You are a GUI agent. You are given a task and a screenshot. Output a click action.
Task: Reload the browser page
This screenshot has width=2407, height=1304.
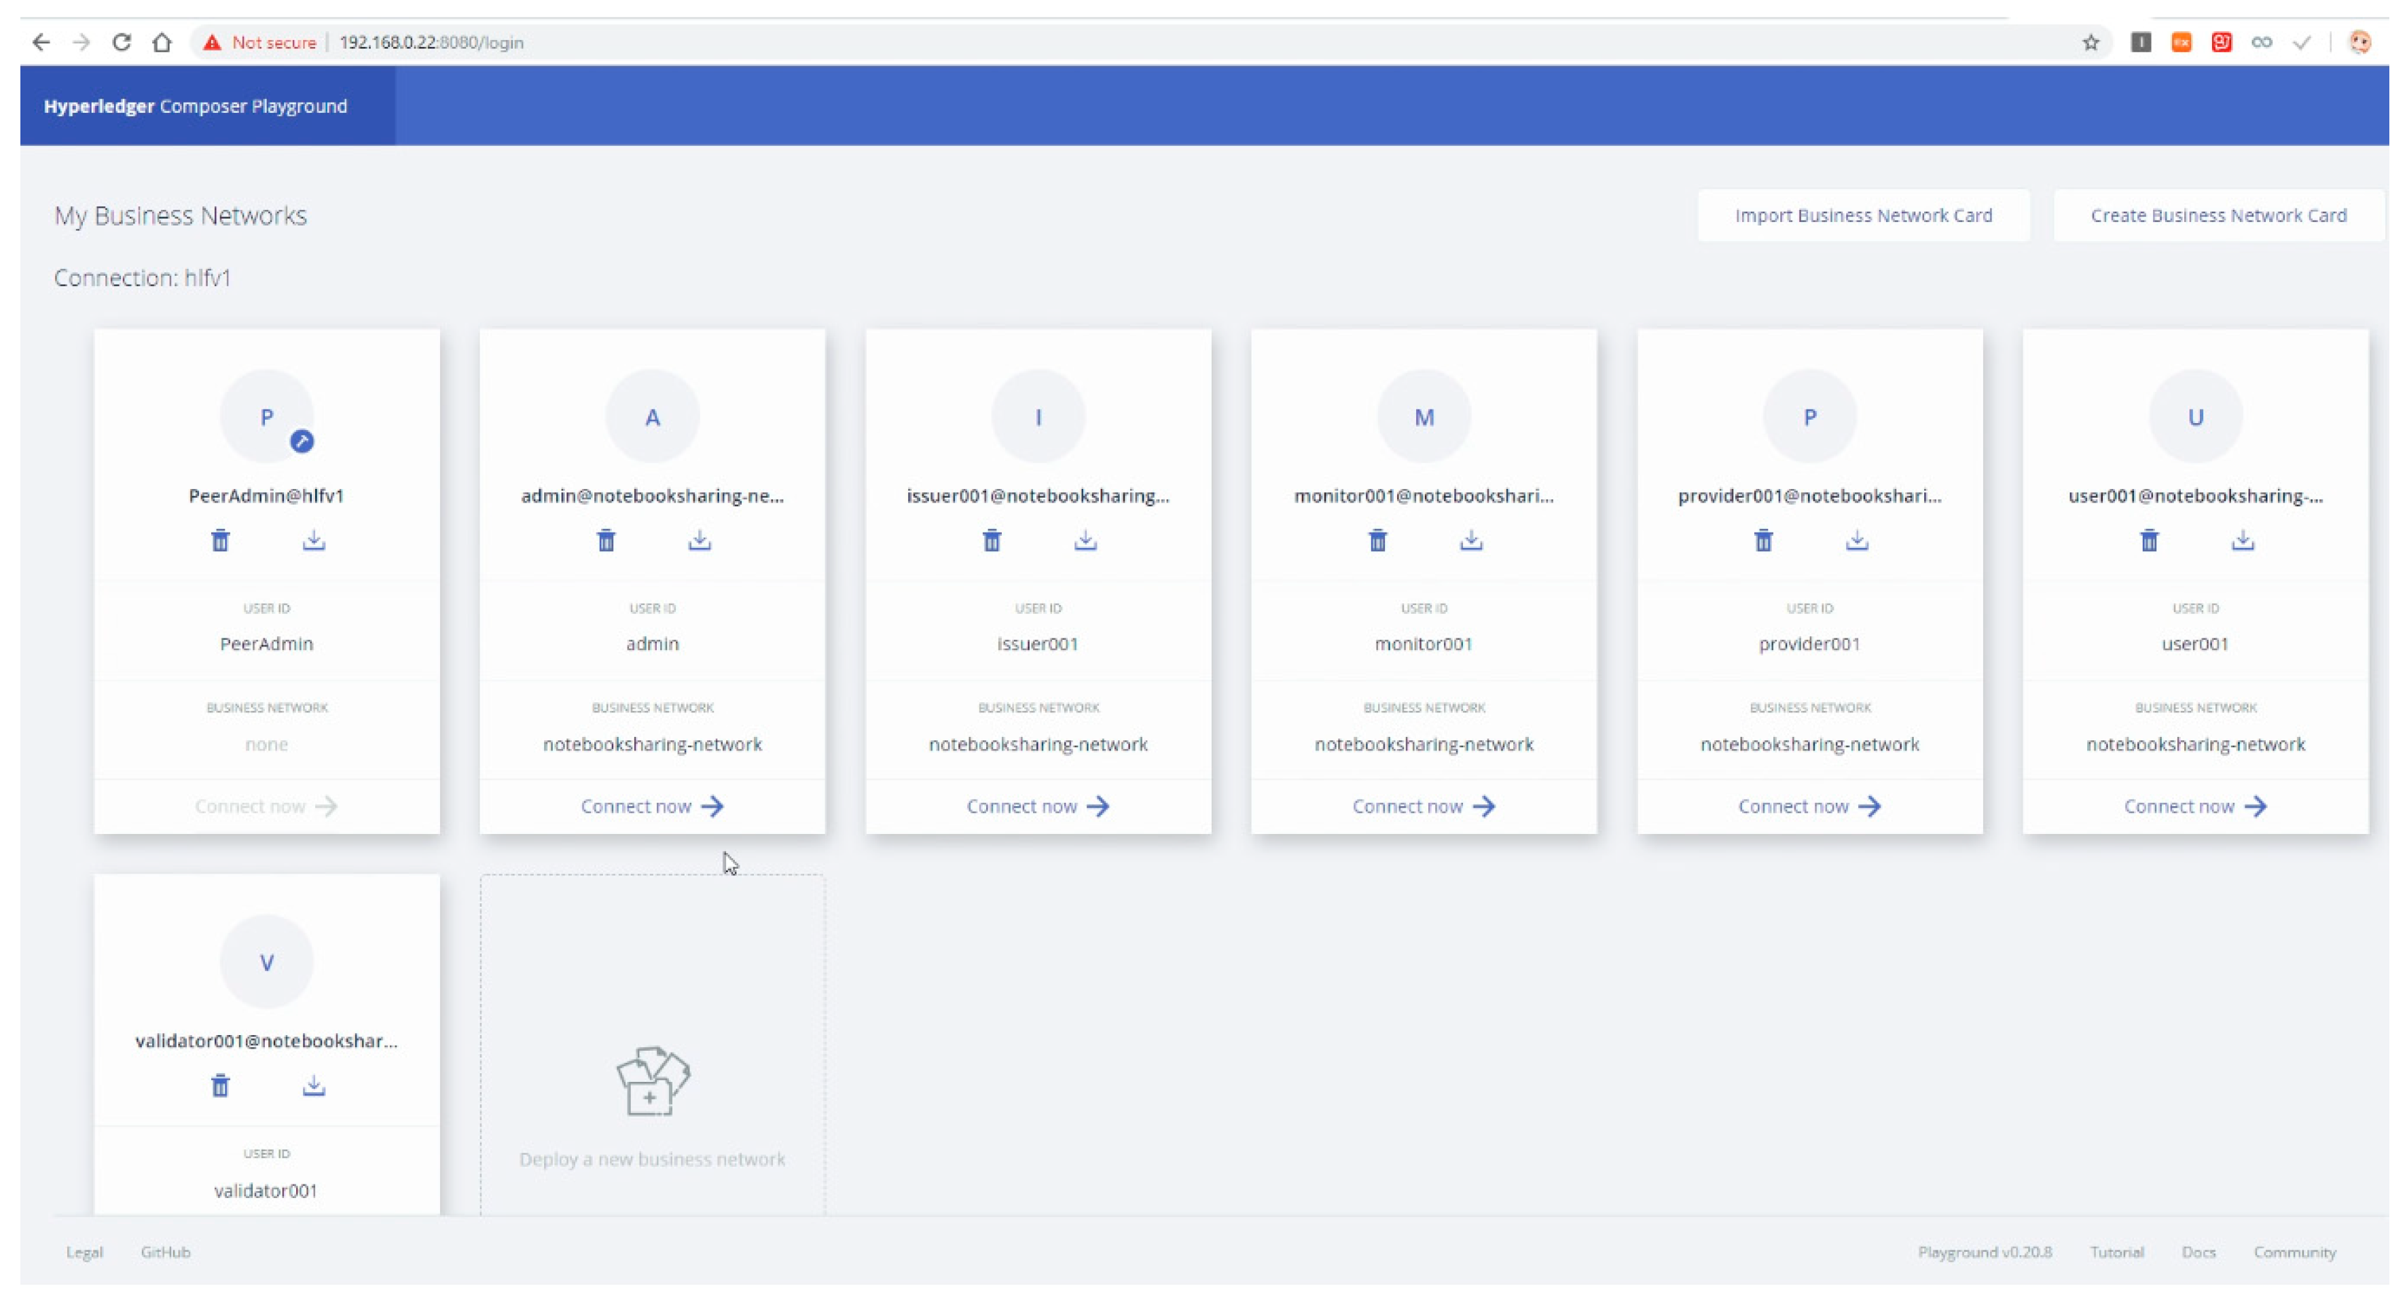122,42
